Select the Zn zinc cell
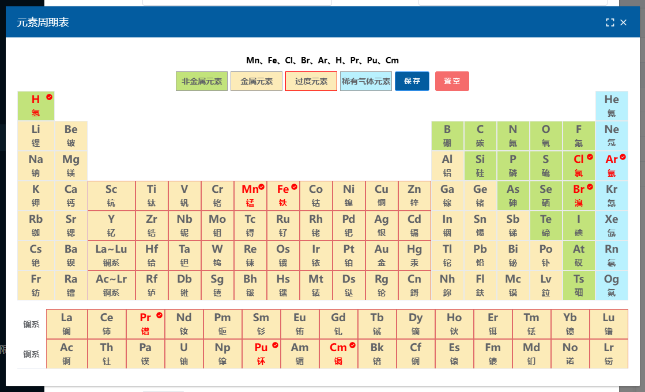This screenshot has height=392, width=645. tap(414, 196)
